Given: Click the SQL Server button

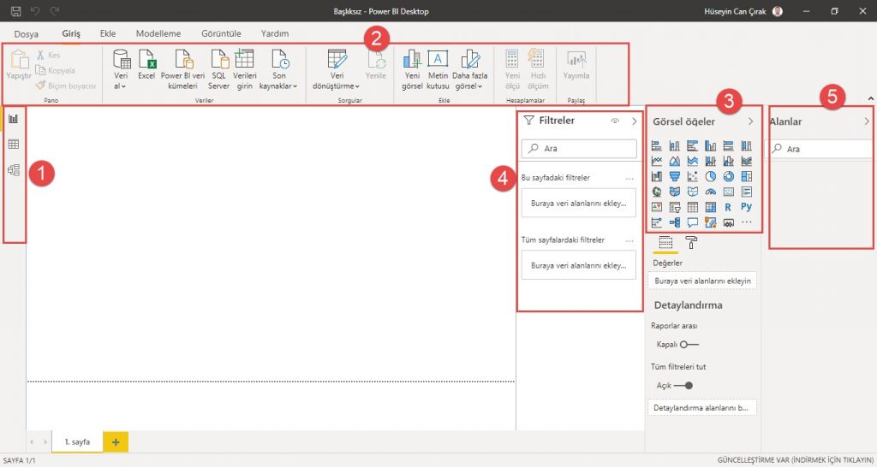Looking at the screenshot, I should tap(218, 70).
